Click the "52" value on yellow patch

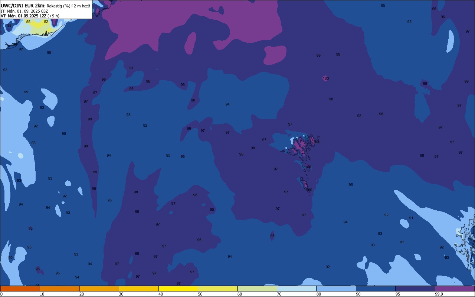click(x=46, y=22)
